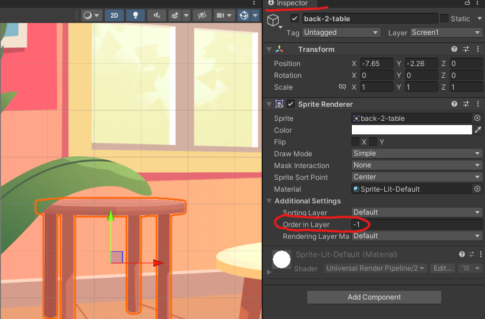
Task: Open Sprite Renderer help documentation icon
Action: (454, 104)
